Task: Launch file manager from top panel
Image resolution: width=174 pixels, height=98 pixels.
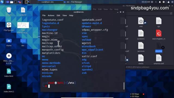Action: 11,2
